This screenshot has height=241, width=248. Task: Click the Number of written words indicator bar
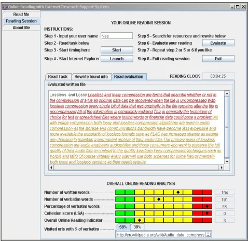coord(163,192)
